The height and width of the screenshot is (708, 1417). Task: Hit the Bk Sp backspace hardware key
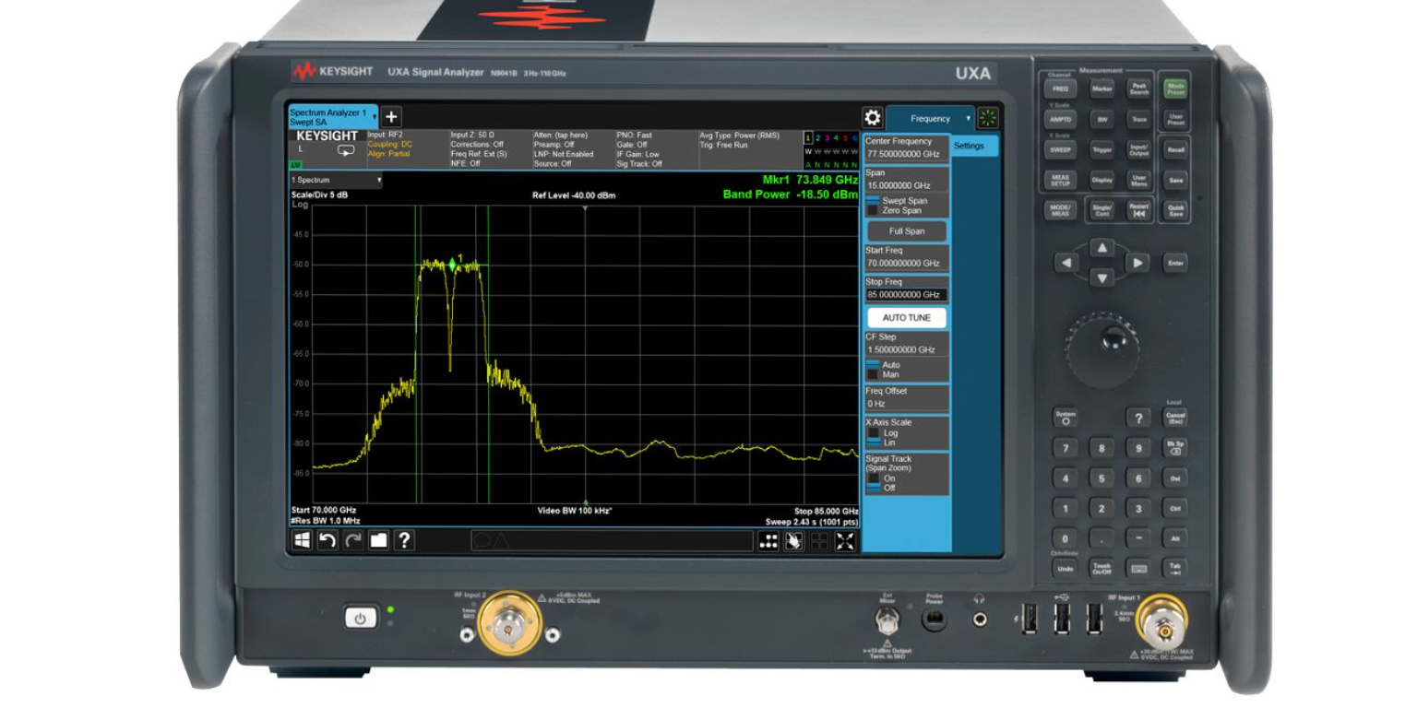point(1174,448)
